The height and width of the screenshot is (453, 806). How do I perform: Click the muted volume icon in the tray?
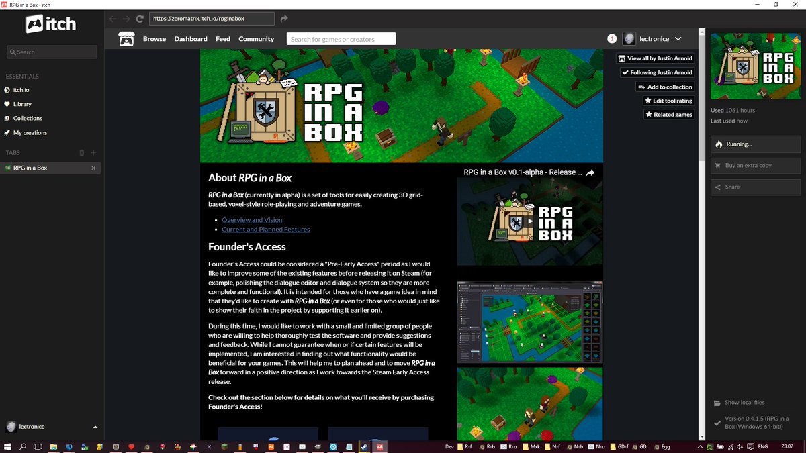[x=739, y=446]
